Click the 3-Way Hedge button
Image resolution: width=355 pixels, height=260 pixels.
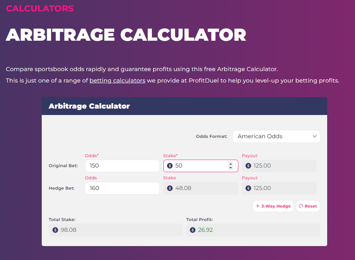pos(273,206)
